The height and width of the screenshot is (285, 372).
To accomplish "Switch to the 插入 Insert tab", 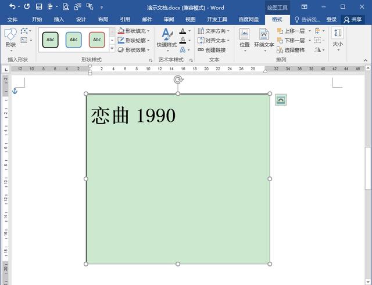I will [x=59, y=19].
